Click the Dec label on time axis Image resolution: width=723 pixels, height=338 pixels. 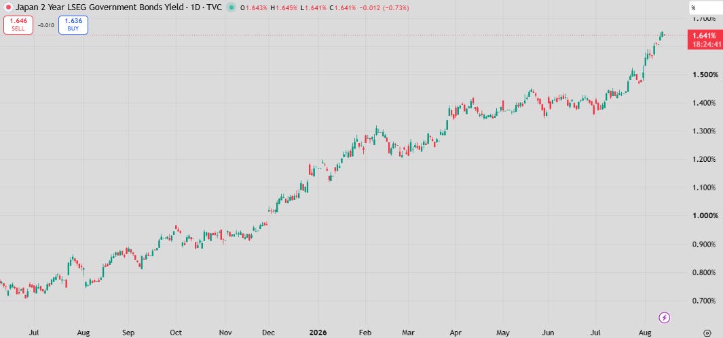269,331
